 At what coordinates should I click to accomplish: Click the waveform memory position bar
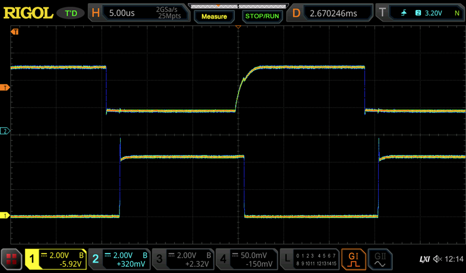(x=237, y=6)
